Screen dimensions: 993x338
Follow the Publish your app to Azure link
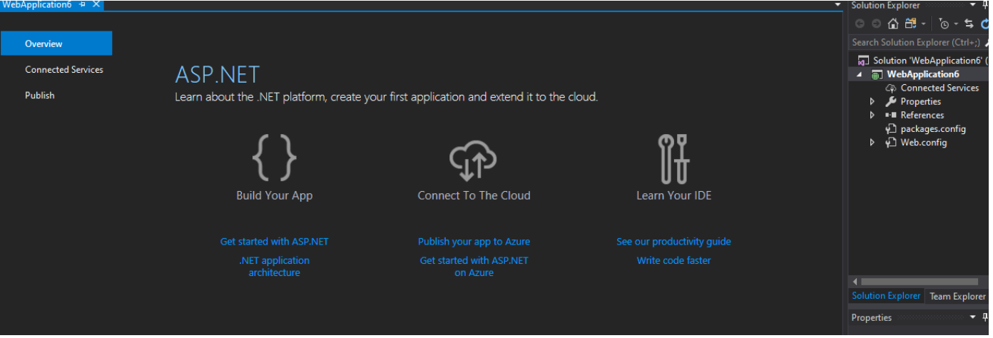474,242
